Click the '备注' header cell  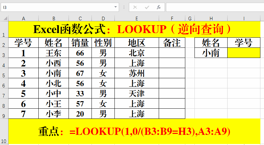[x=172, y=43]
